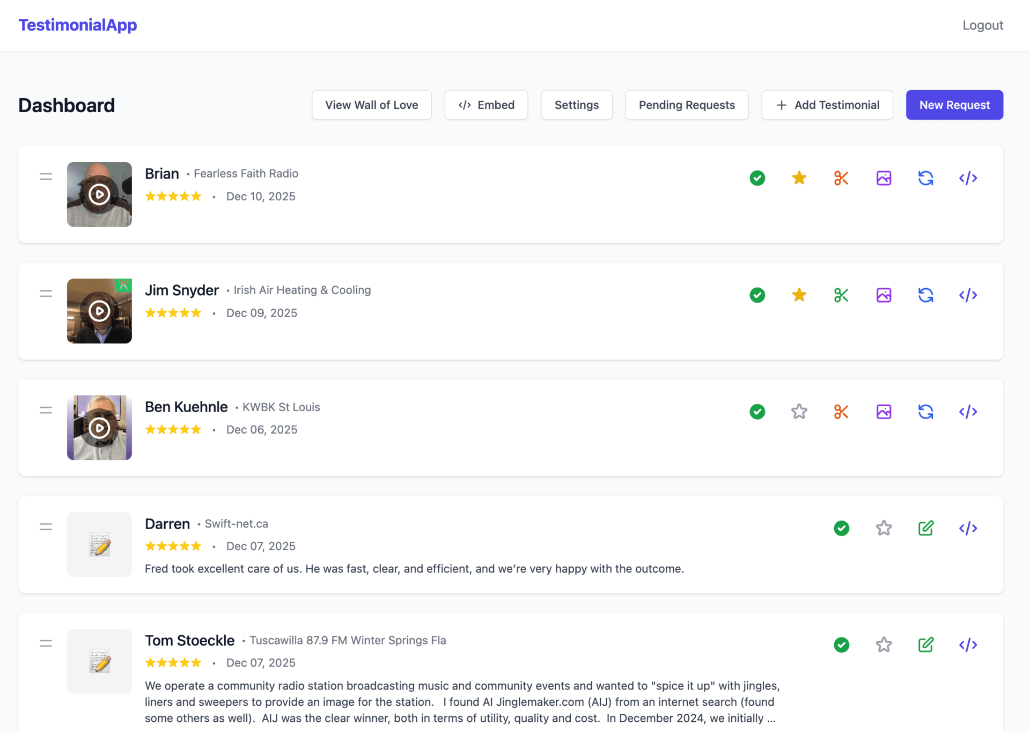Open the image thumbnail icon for Ben Kuehnle

(x=884, y=412)
